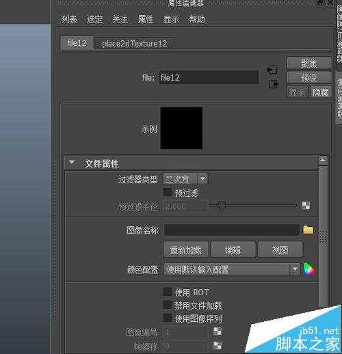Viewport: 342px width, 354px height.
Task: Click the 隐藏 button
Action: (321, 92)
